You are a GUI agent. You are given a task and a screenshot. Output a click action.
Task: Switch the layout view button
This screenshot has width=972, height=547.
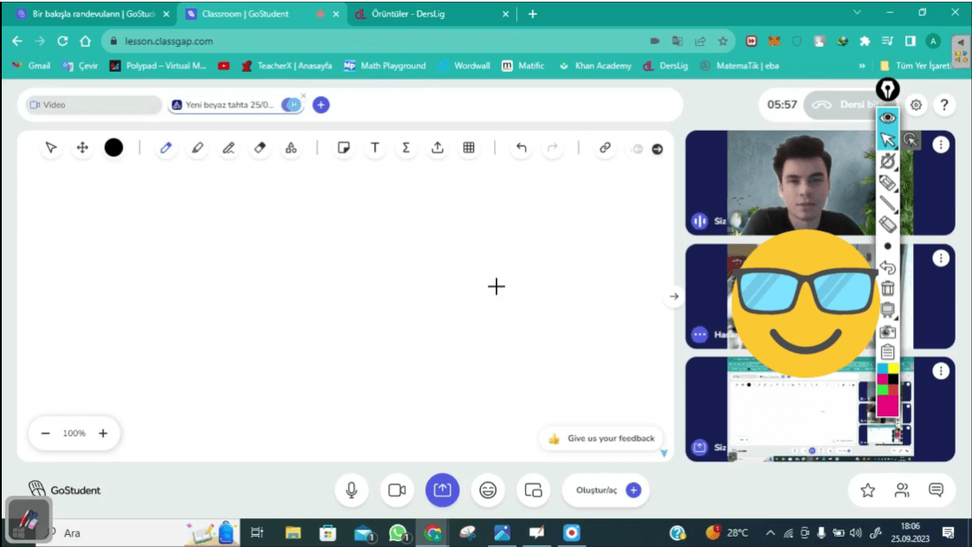[x=533, y=490]
